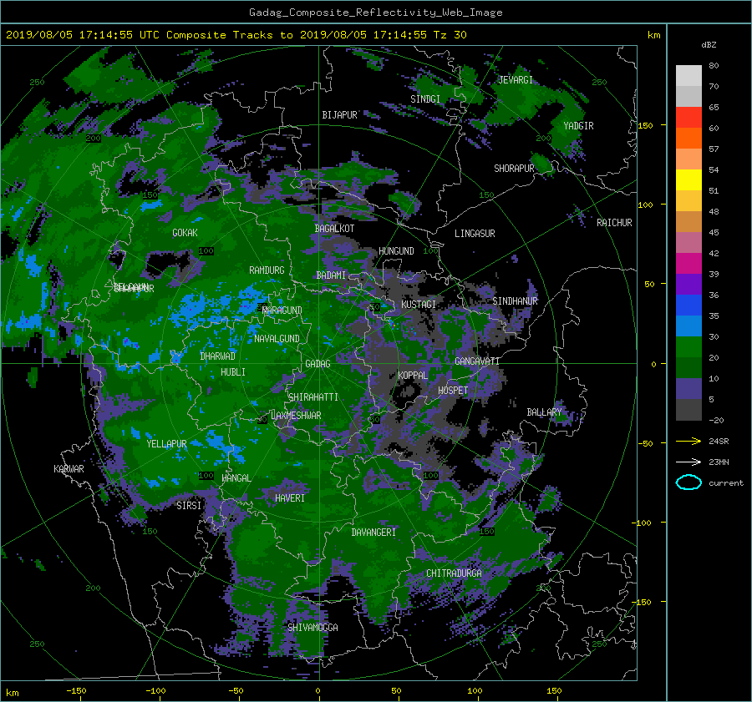Click the SHIVAMOGGA city label
The width and height of the screenshot is (752, 702).
(x=312, y=627)
